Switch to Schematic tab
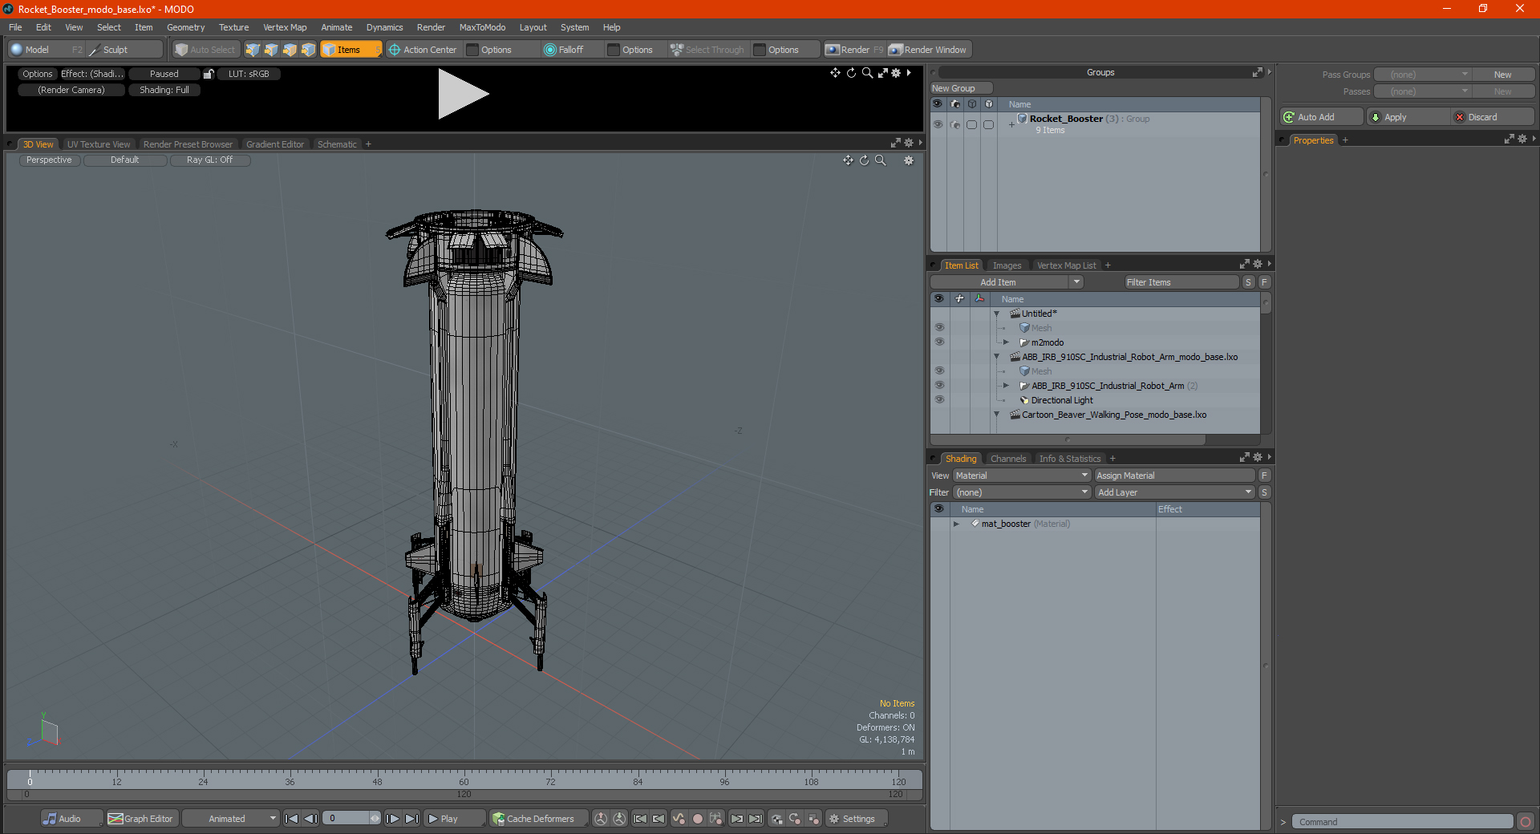The width and height of the screenshot is (1540, 834). [x=337, y=144]
